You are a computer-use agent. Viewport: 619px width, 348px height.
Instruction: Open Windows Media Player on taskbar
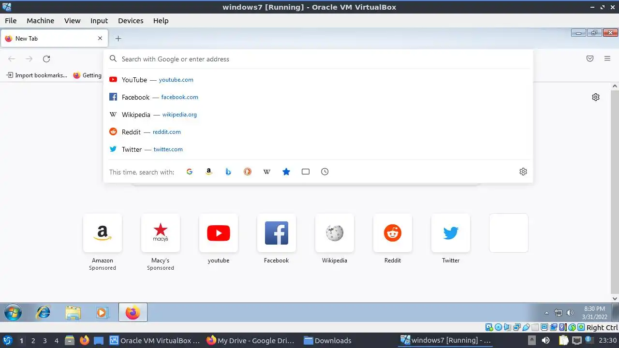pyautogui.click(x=102, y=313)
